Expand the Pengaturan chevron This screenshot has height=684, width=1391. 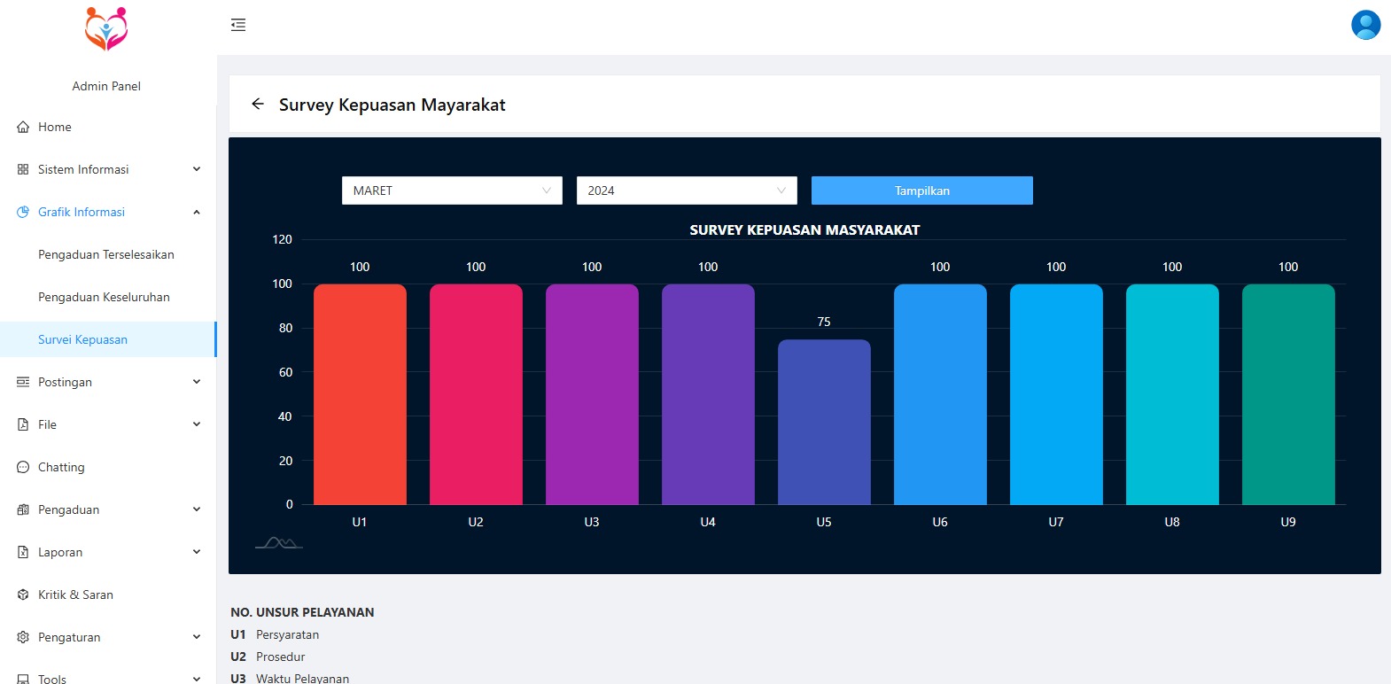[197, 637]
